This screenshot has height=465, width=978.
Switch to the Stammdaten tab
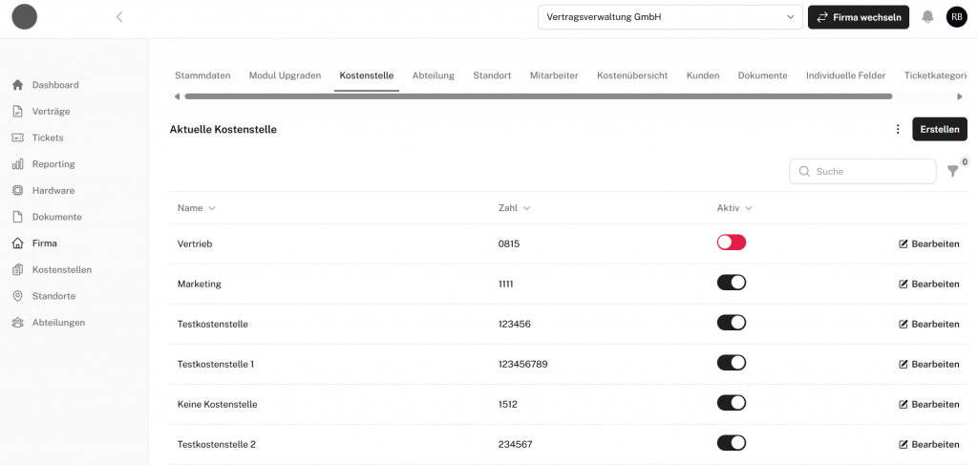click(x=202, y=75)
